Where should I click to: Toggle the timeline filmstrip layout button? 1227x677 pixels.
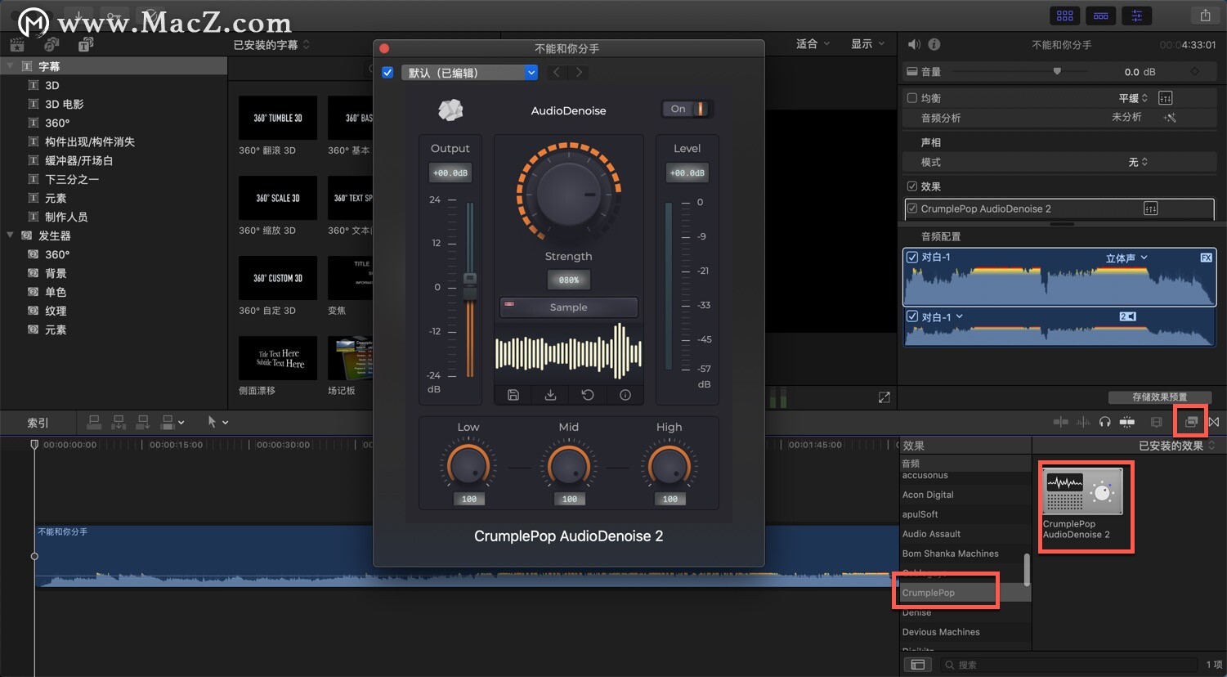[x=1101, y=16]
